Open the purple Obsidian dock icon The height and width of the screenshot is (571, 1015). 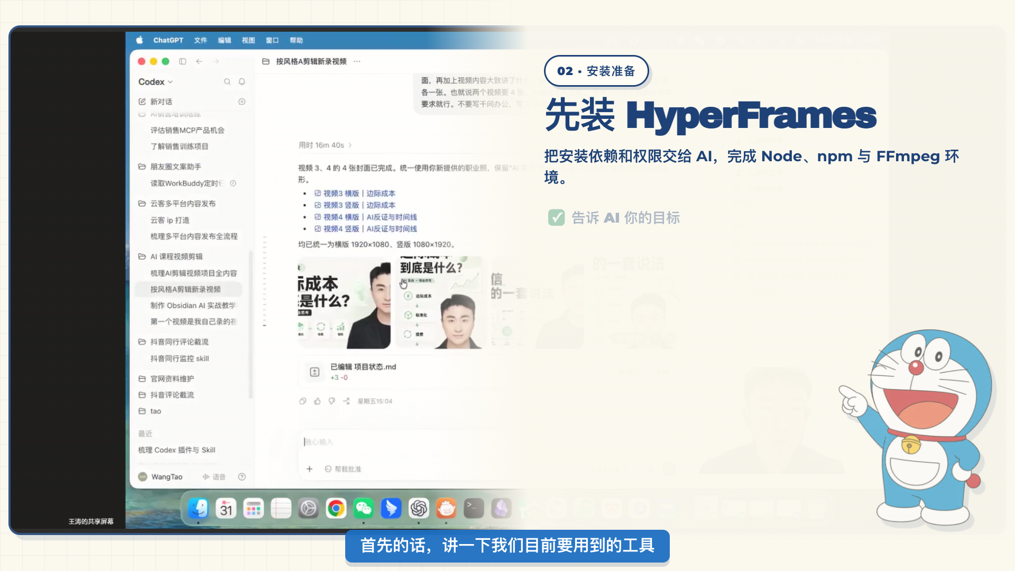pyautogui.click(x=501, y=509)
